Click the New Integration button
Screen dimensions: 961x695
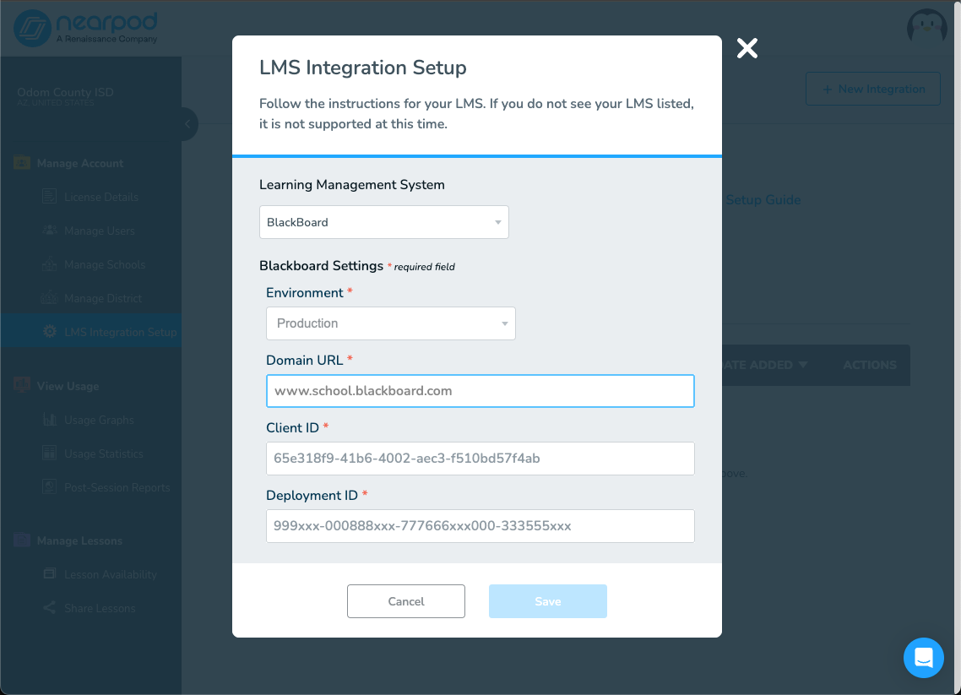(872, 89)
